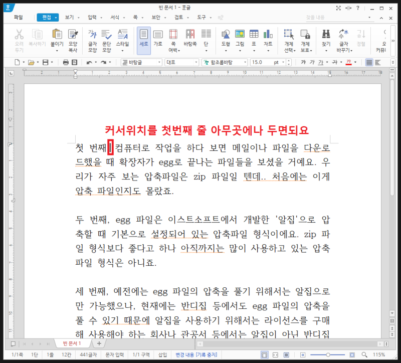Toggle justified alignment button

coord(369,62)
